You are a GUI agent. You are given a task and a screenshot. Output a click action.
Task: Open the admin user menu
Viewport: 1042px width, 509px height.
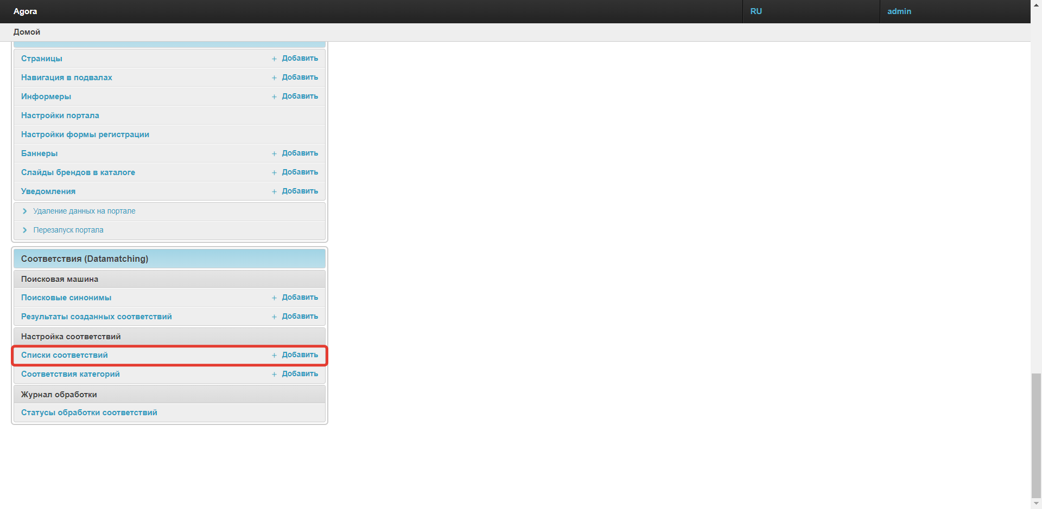coord(899,11)
